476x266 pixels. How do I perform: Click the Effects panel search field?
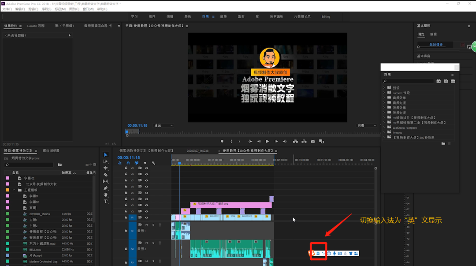pos(408,81)
